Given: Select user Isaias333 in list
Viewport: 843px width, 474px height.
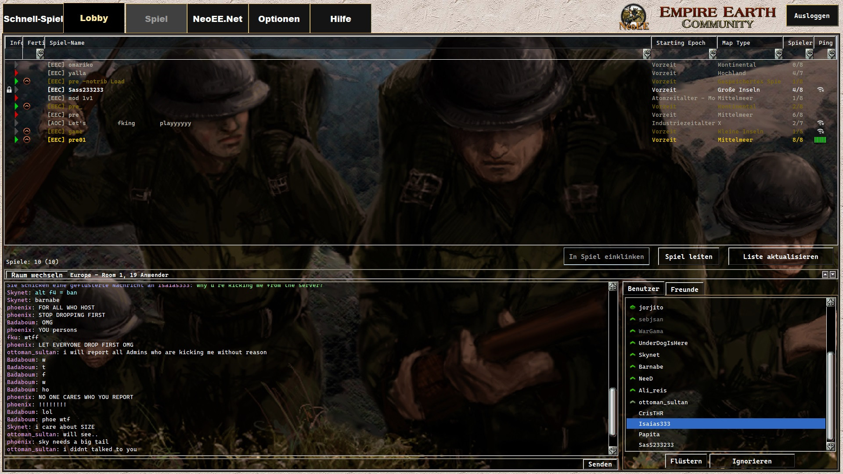Looking at the screenshot, I should pyautogui.click(x=726, y=424).
